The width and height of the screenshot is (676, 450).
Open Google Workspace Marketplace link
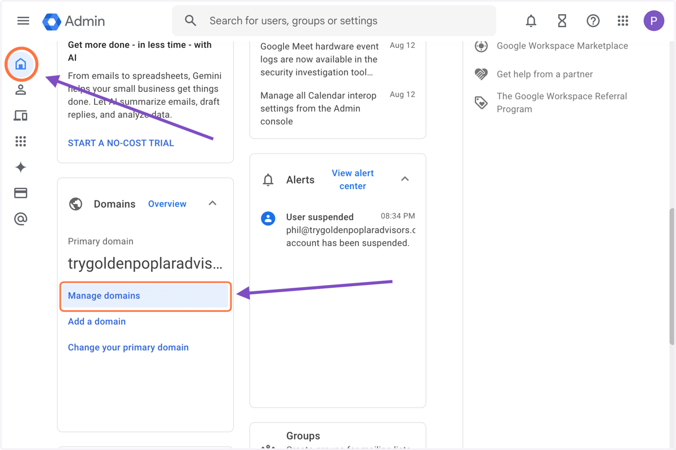[562, 46]
